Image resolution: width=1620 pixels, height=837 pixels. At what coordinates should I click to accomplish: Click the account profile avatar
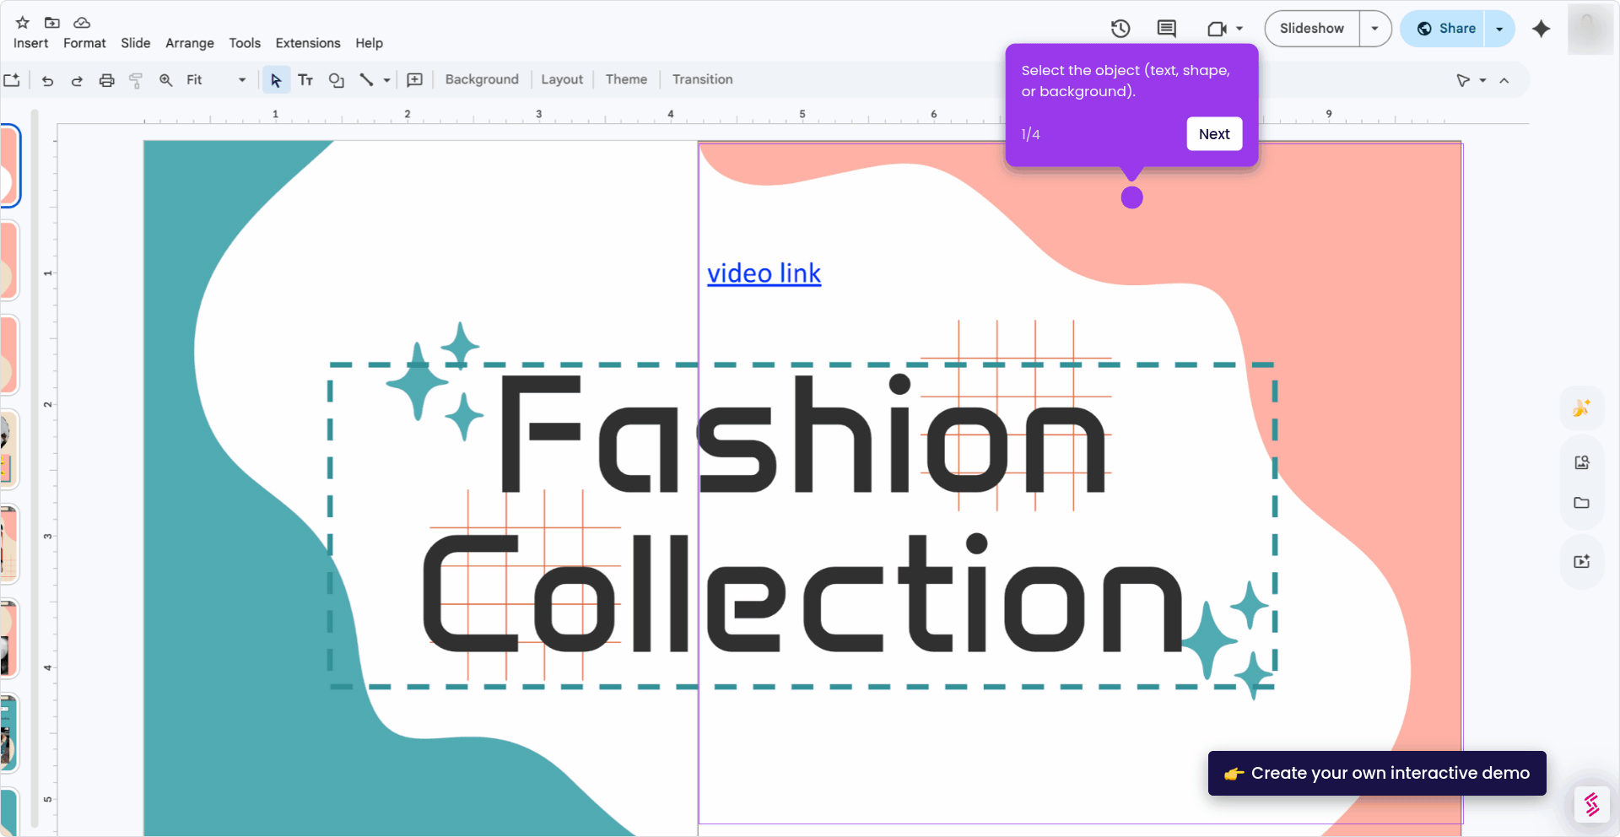tap(1590, 29)
